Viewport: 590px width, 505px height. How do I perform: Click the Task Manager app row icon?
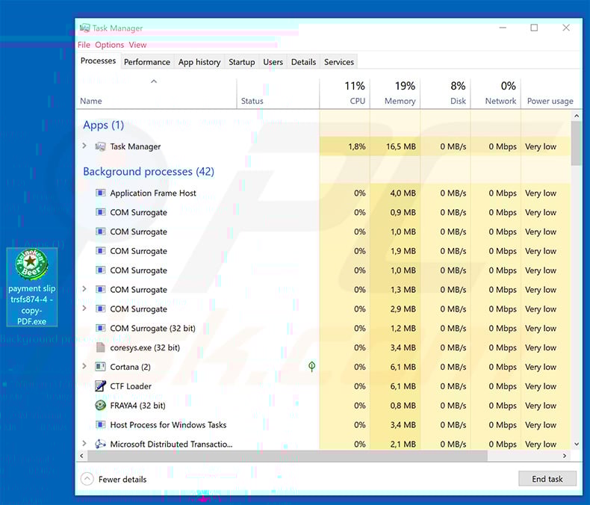click(101, 146)
